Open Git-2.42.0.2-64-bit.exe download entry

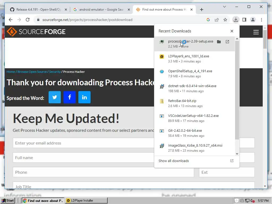[194, 133]
